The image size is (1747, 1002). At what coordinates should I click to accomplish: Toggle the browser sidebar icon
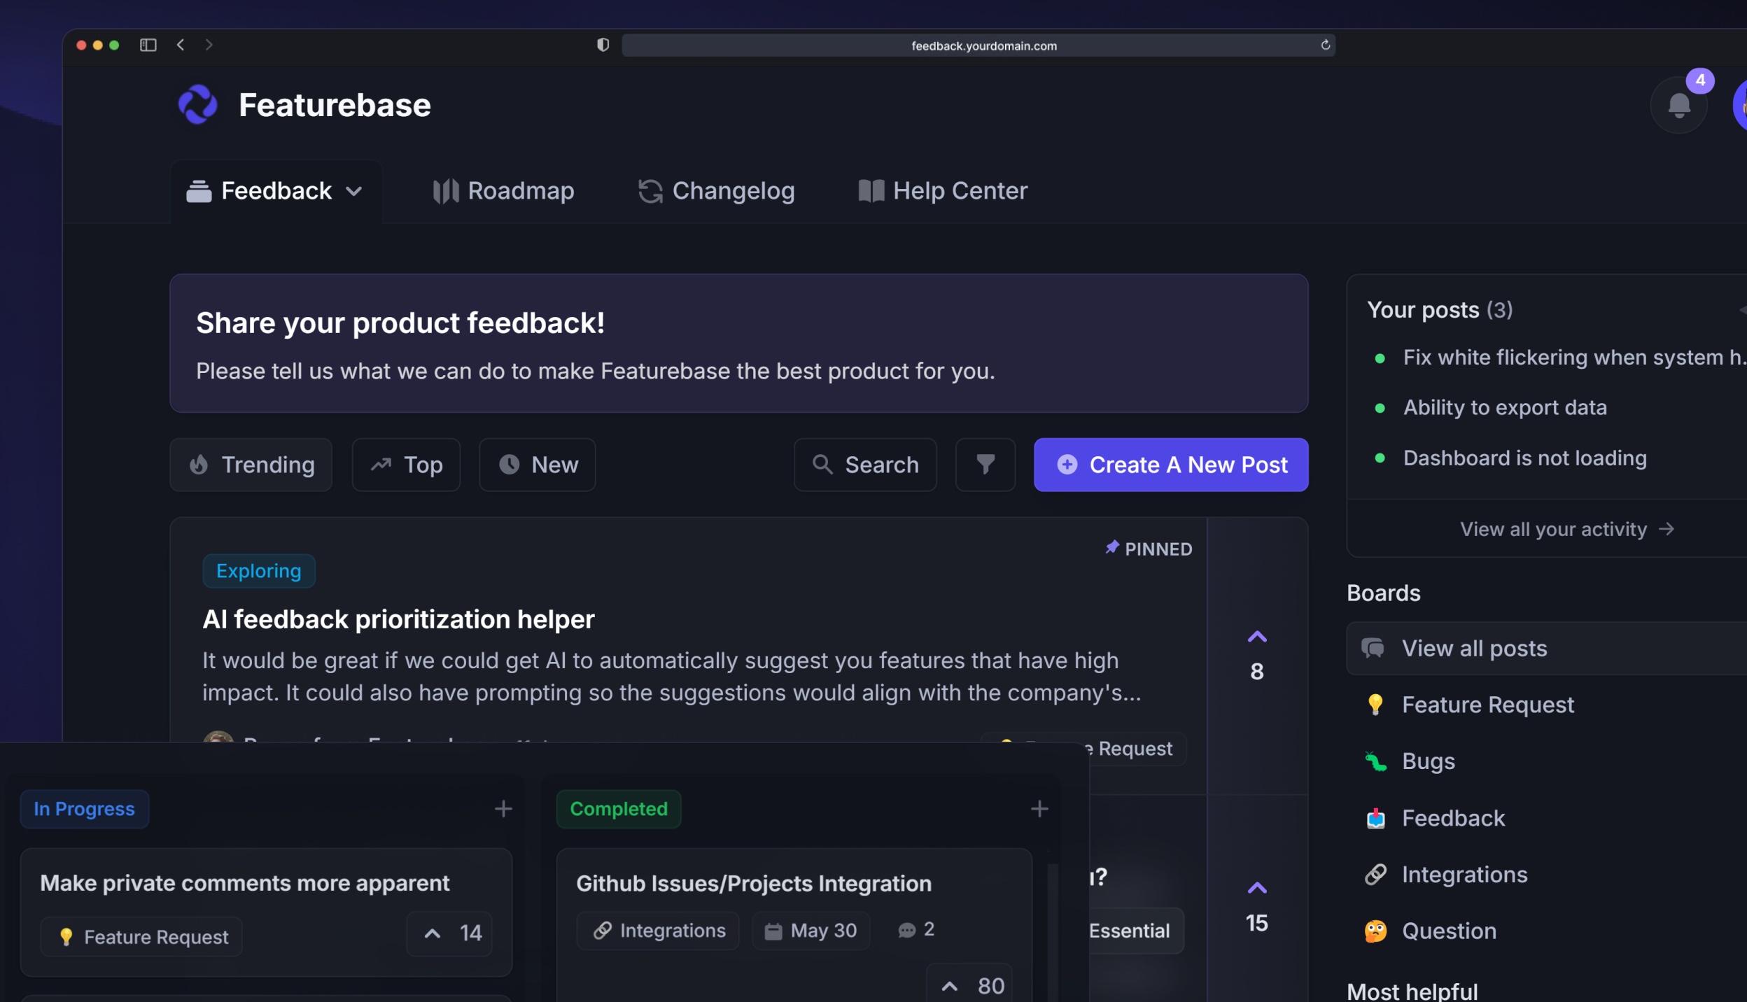148,45
